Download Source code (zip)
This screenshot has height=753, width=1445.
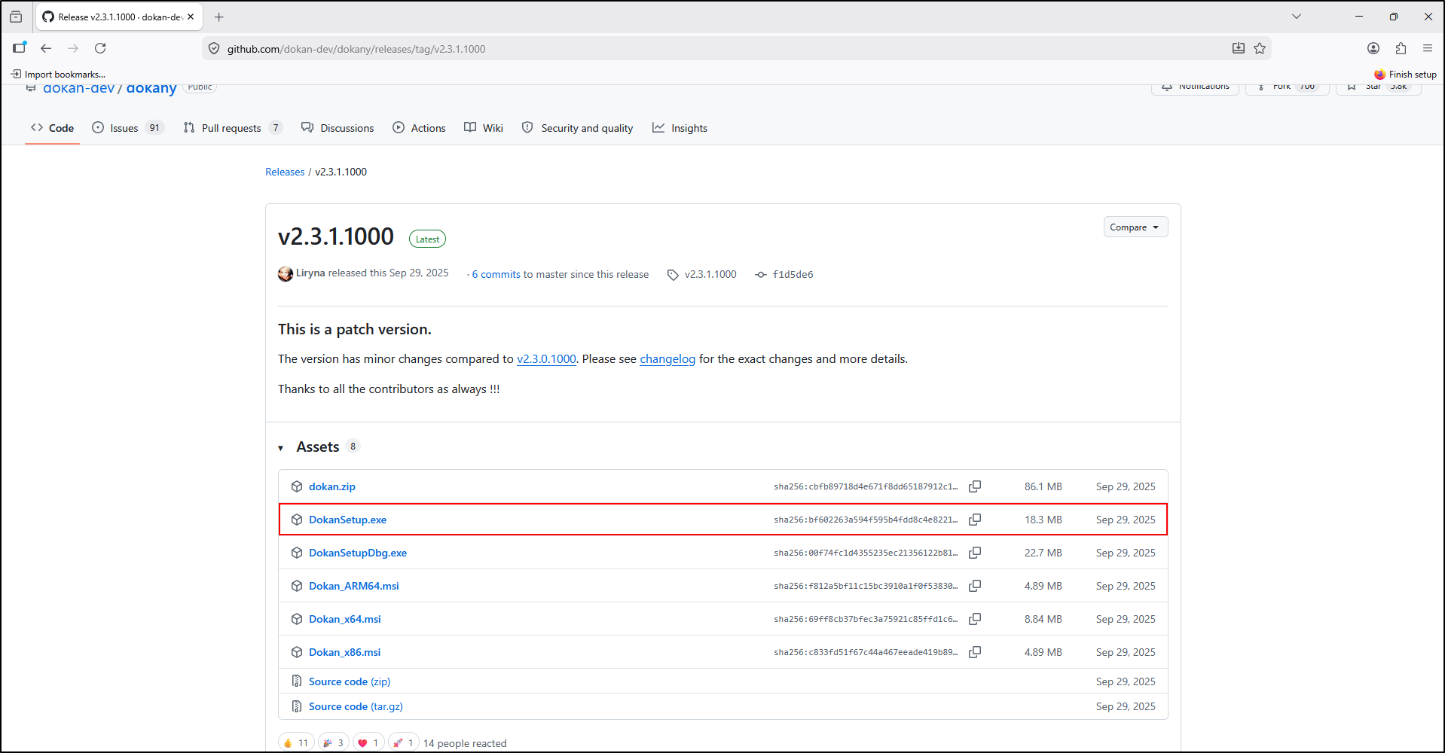[x=350, y=681]
